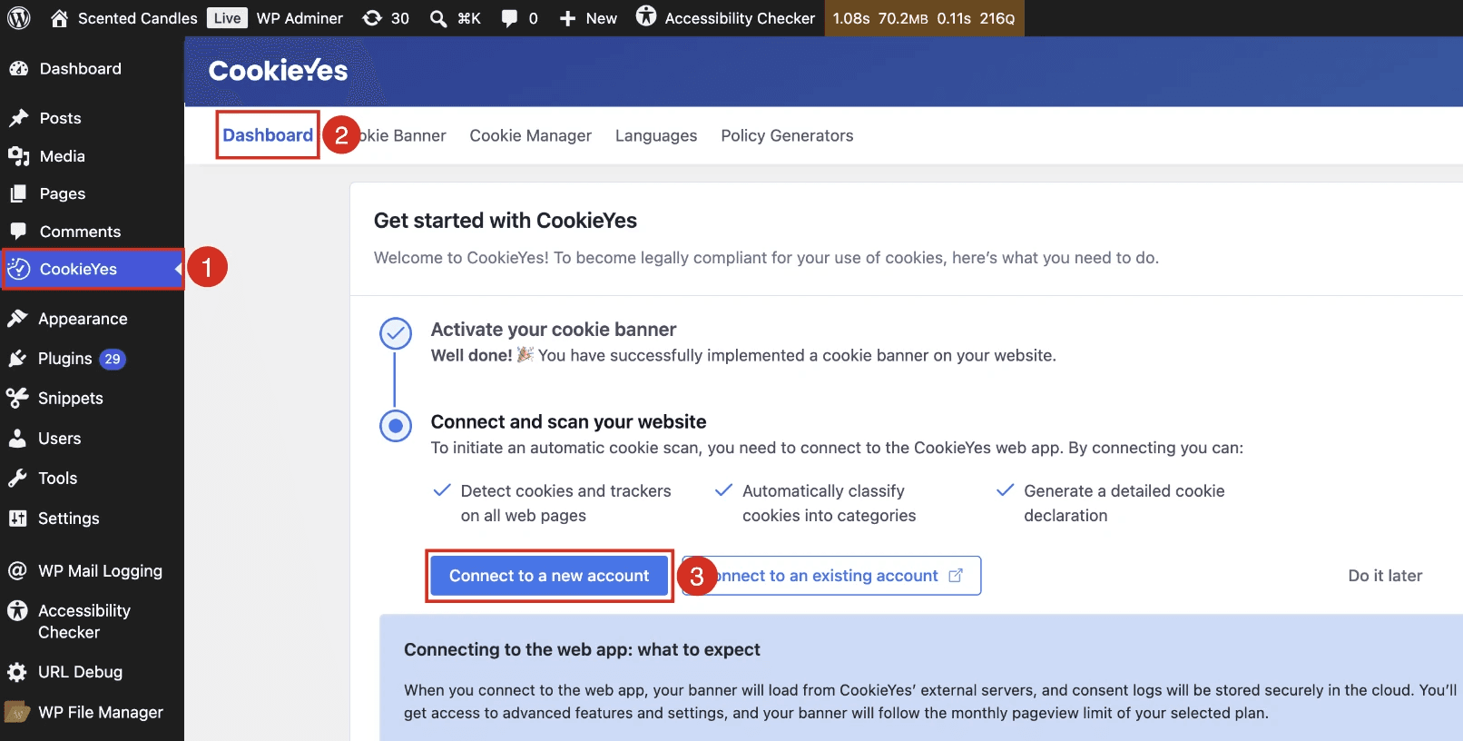Click the Pages icon in sidebar

(18, 193)
